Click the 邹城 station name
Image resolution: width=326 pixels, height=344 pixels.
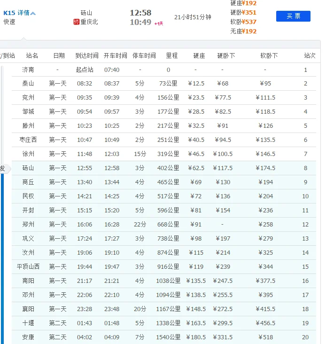28,112
